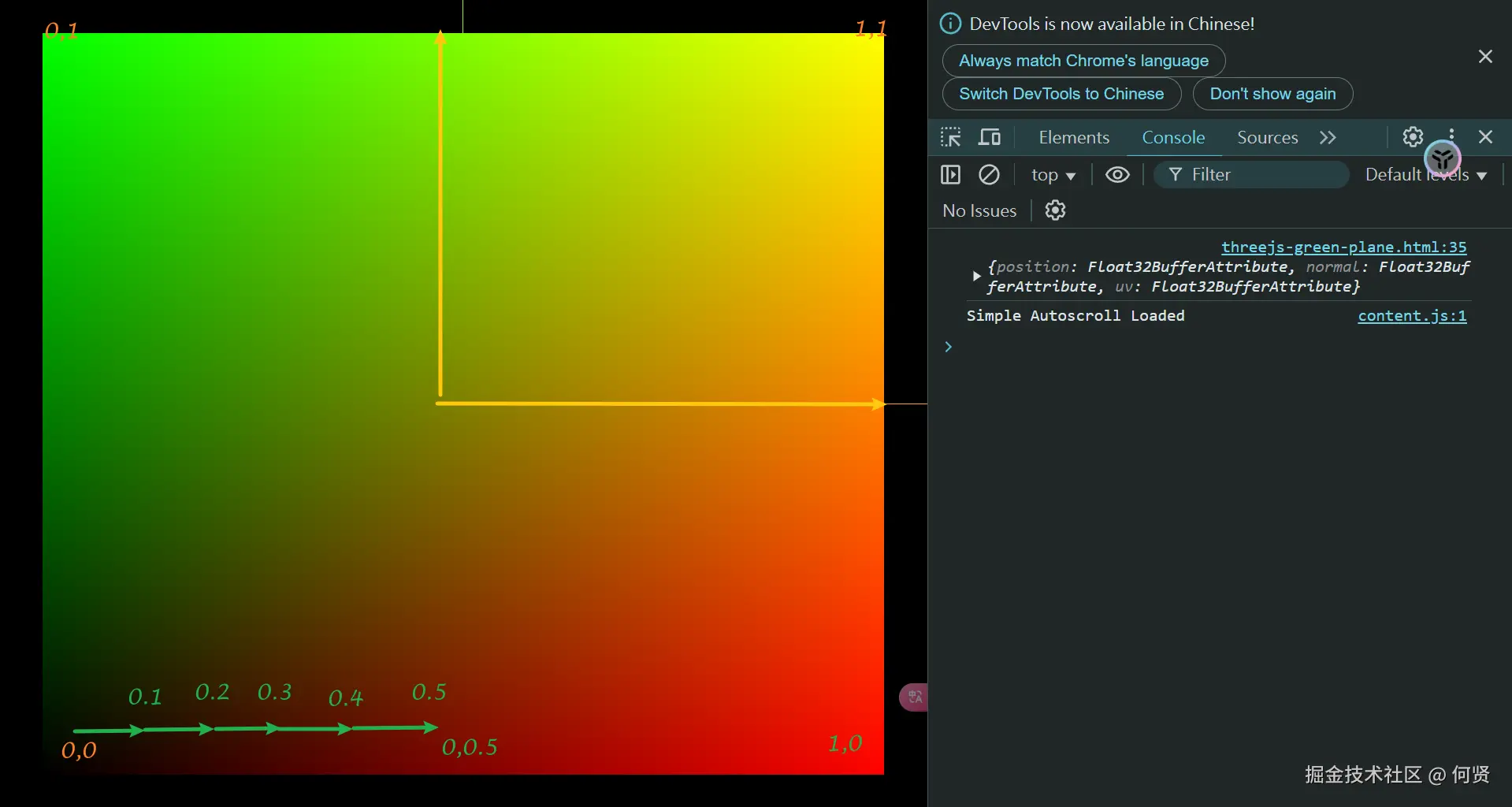Click Switch DevTools to Chinese button
1512x807 pixels.
(1061, 94)
